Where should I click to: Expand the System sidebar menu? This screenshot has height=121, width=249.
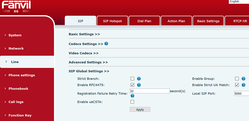(15, 35)
